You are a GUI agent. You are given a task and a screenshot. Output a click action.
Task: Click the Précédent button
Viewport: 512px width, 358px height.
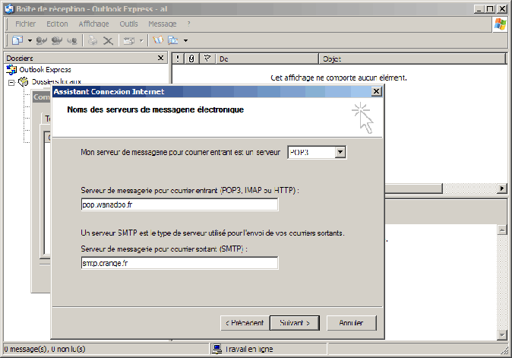pos(245,323)
